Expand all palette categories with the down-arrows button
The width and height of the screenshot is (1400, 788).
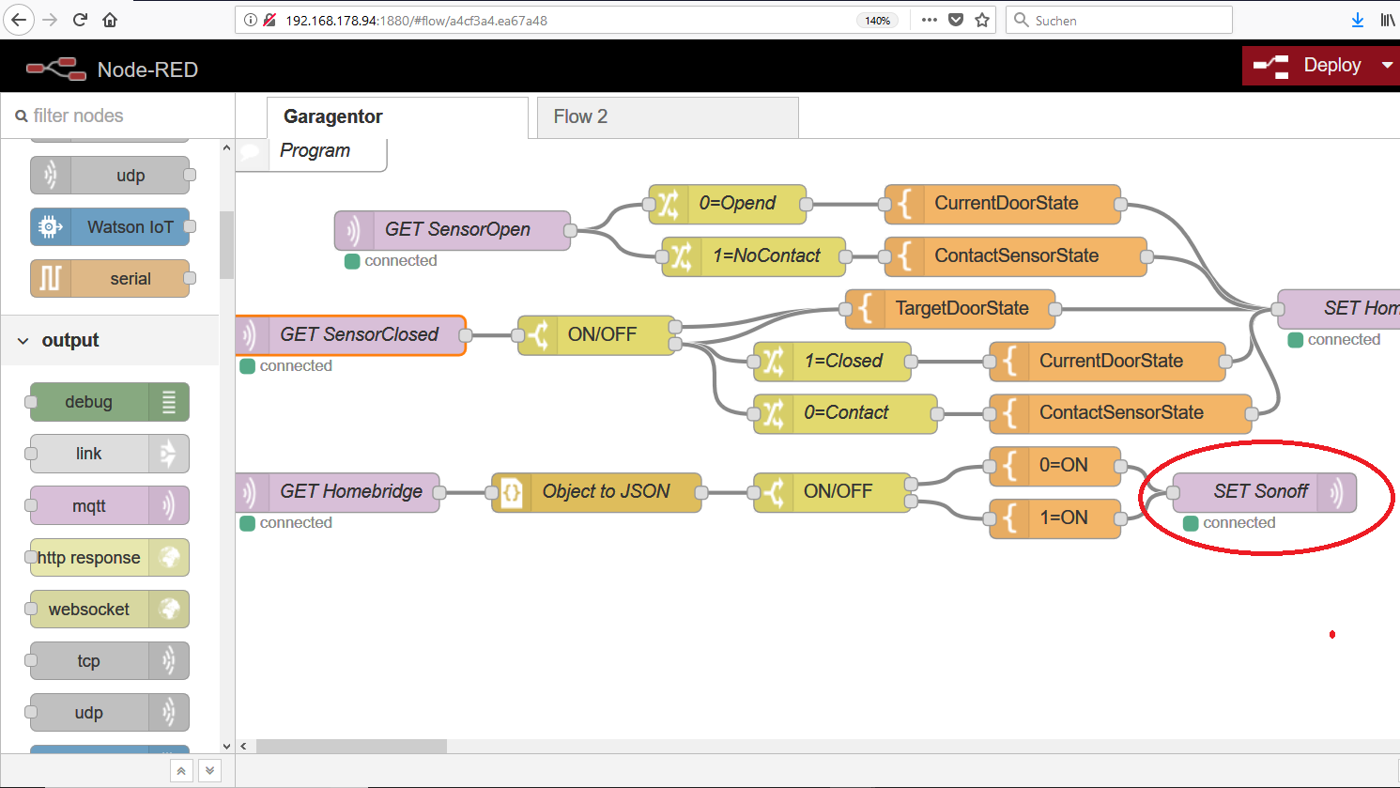pos(210,771)
